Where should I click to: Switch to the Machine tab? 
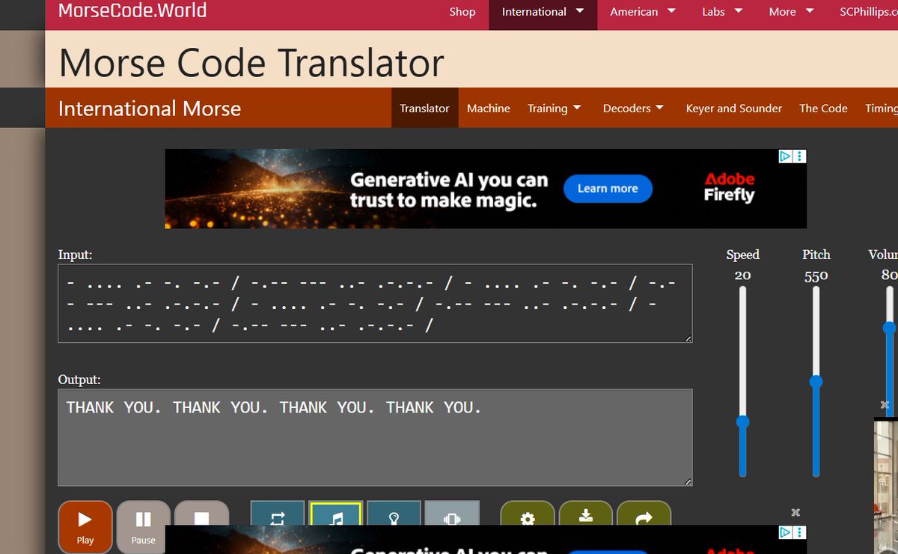tap(489, 109)
